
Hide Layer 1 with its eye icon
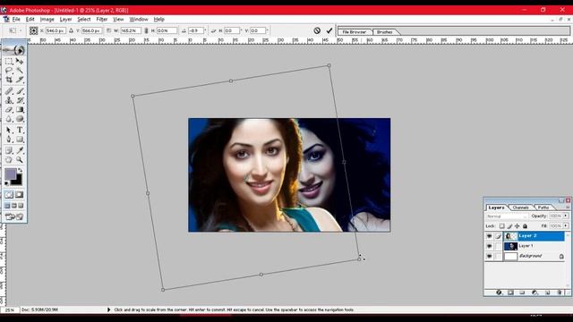(x=490, y=246)
